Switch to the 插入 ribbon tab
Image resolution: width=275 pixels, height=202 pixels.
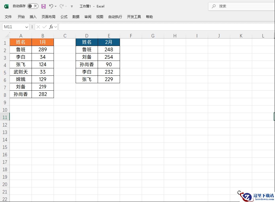tap(33, 17)
